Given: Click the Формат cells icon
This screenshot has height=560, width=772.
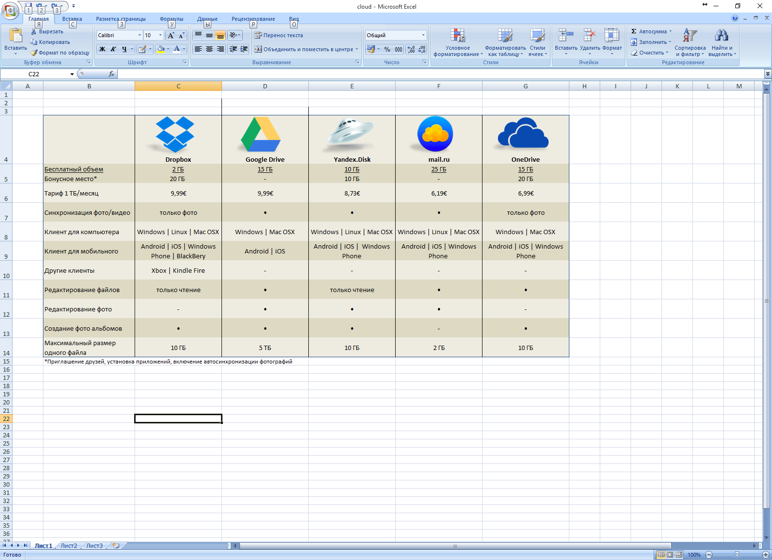Looking at the screenshot, I should [612, 35].
